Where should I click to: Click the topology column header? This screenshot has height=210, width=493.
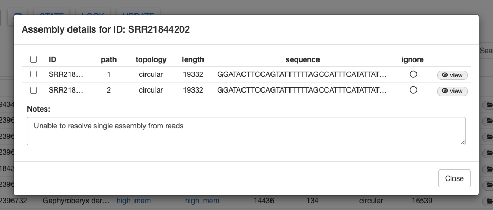pyautogui.click(x=151, y=59)
